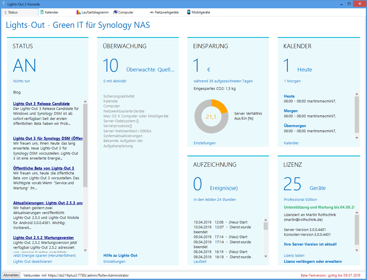Click the Aufzeichnung list scroll down arrow
The image size is (367, 280).
(x=266, y=256)
